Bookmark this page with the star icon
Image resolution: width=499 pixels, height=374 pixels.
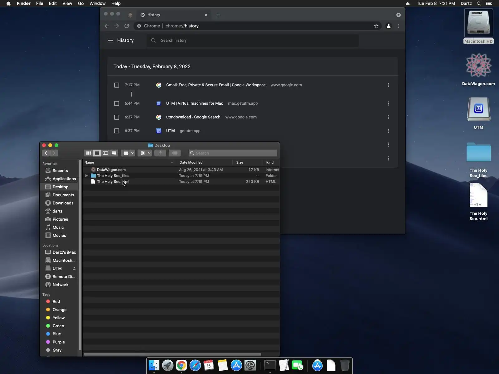click(x=376, y=26)
